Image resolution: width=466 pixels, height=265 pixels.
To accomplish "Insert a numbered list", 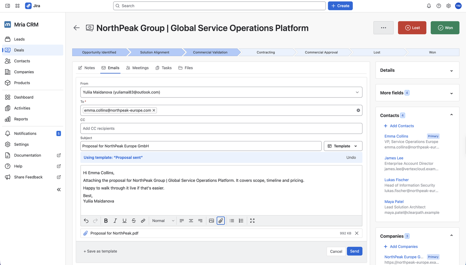I will pyautogui.click(x=241, y=221).
